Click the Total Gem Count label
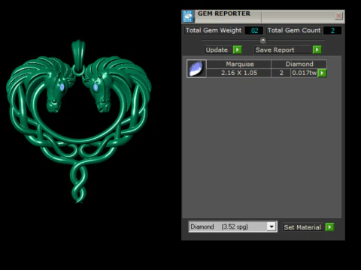This screenshot has width=361, height=270. tap(294, 31)
